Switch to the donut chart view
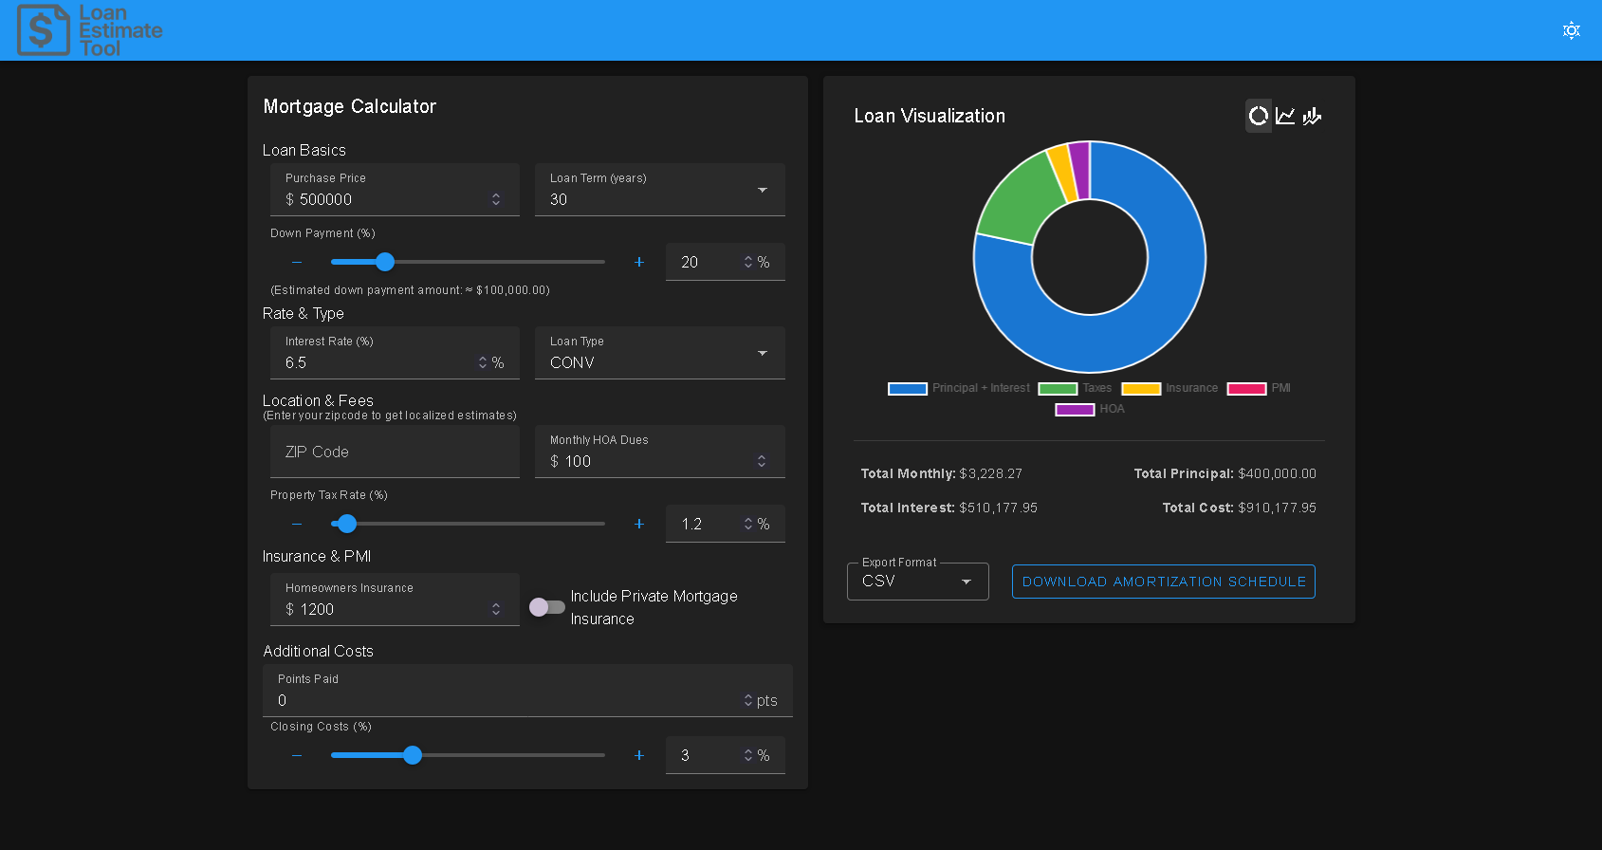 1258,116
